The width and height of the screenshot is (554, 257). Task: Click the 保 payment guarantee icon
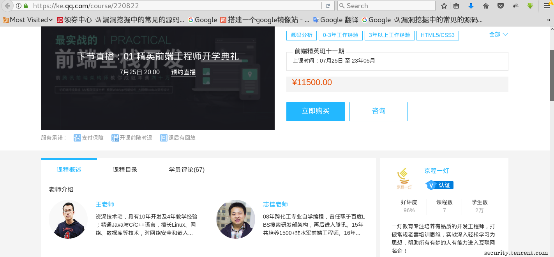(77, 137)
